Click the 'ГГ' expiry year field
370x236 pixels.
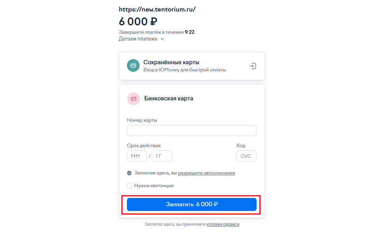click(x=162, y=156)
